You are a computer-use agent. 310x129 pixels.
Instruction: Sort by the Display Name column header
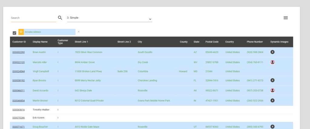(x=40, y=42)
